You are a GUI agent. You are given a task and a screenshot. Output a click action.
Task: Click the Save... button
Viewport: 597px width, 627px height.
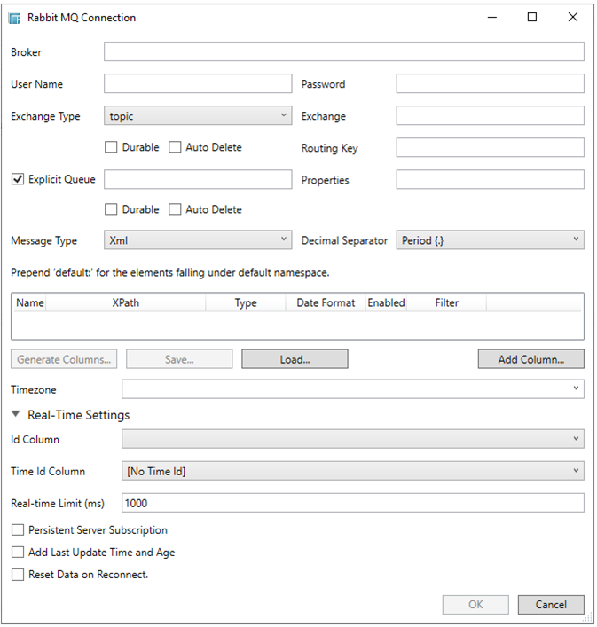pyautogui.click(x=179, y=359)
